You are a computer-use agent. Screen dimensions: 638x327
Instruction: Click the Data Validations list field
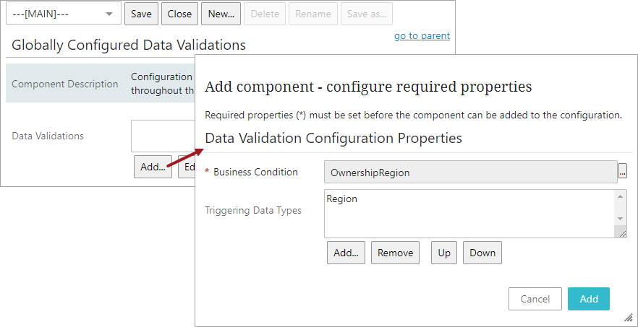163,136
